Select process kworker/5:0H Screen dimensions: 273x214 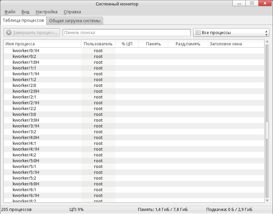pyautogui.click(x=134, y=161)
